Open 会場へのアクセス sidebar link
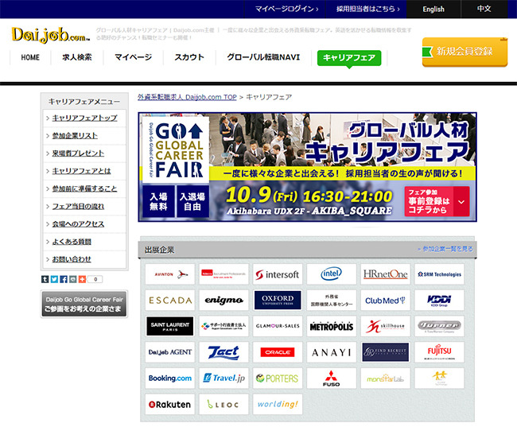This screenshot has width=517, height=427. [x=78, y=224]
